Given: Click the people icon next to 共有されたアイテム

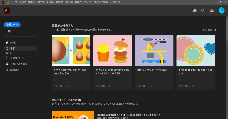Looking at the screenshot, I should point(7,64).
